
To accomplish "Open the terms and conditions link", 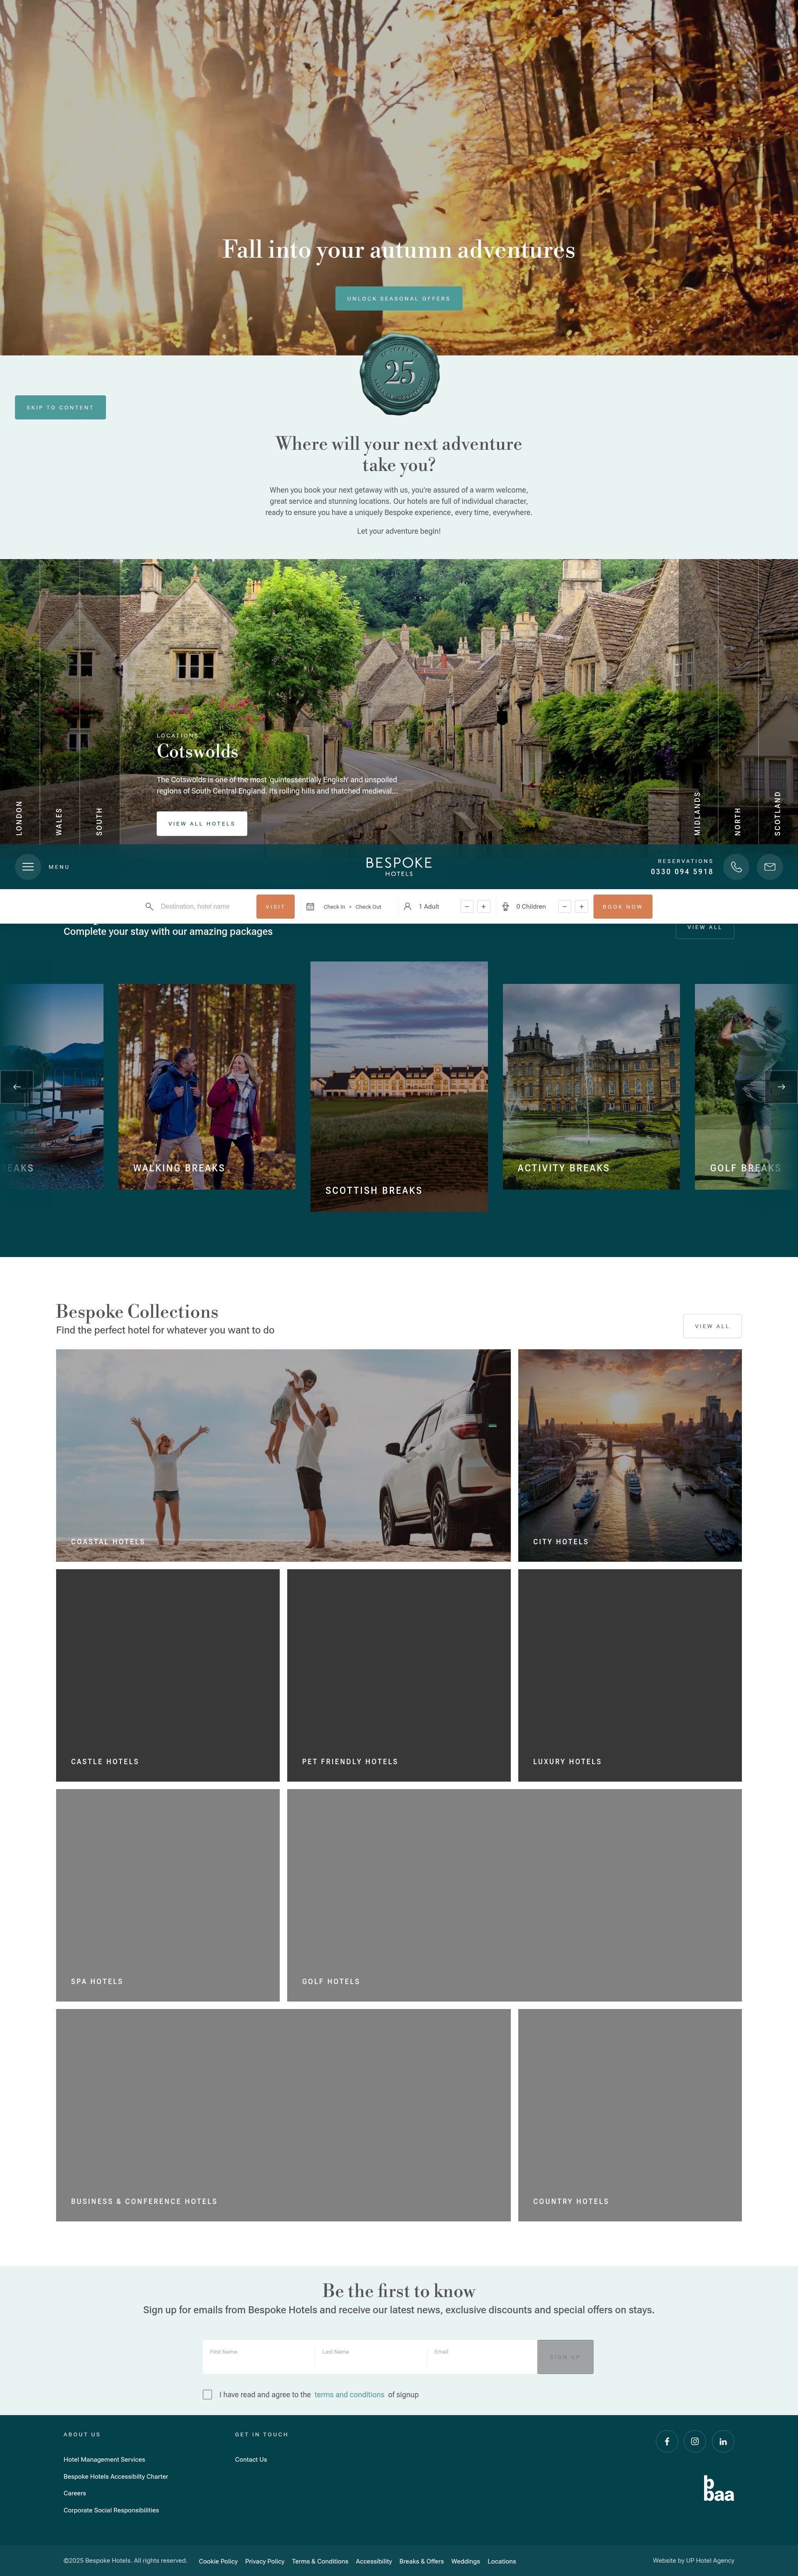I will [x=349, y=2395].
